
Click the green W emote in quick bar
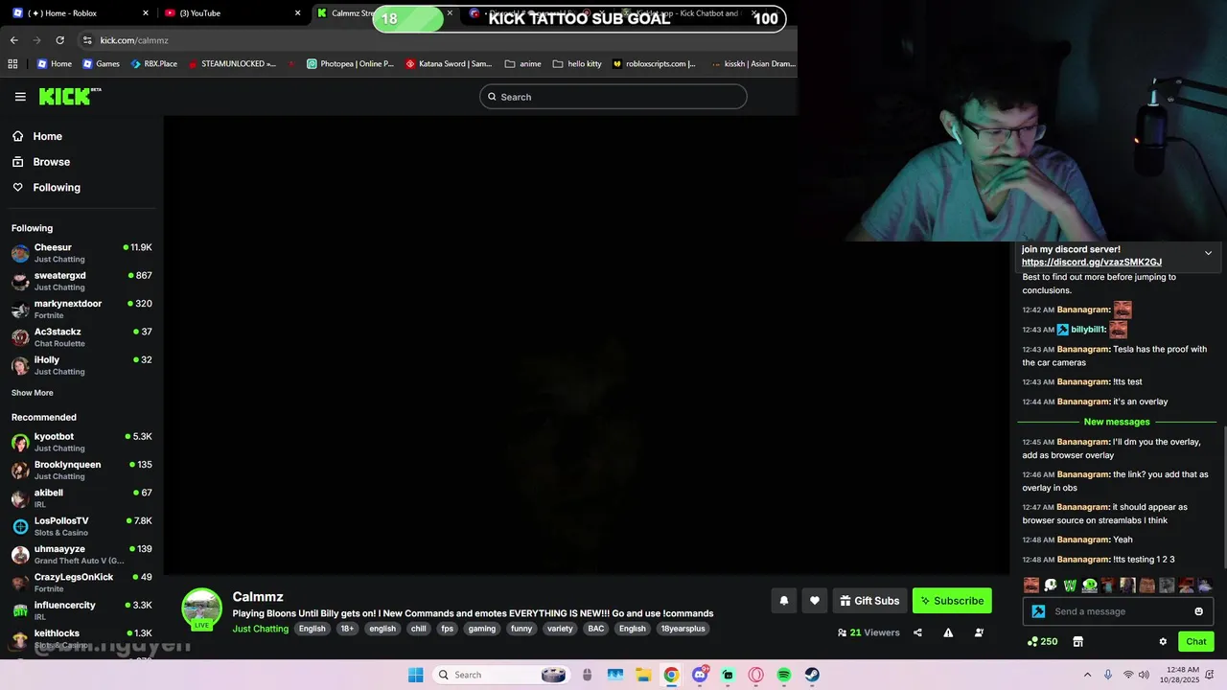pos(1070,586)
